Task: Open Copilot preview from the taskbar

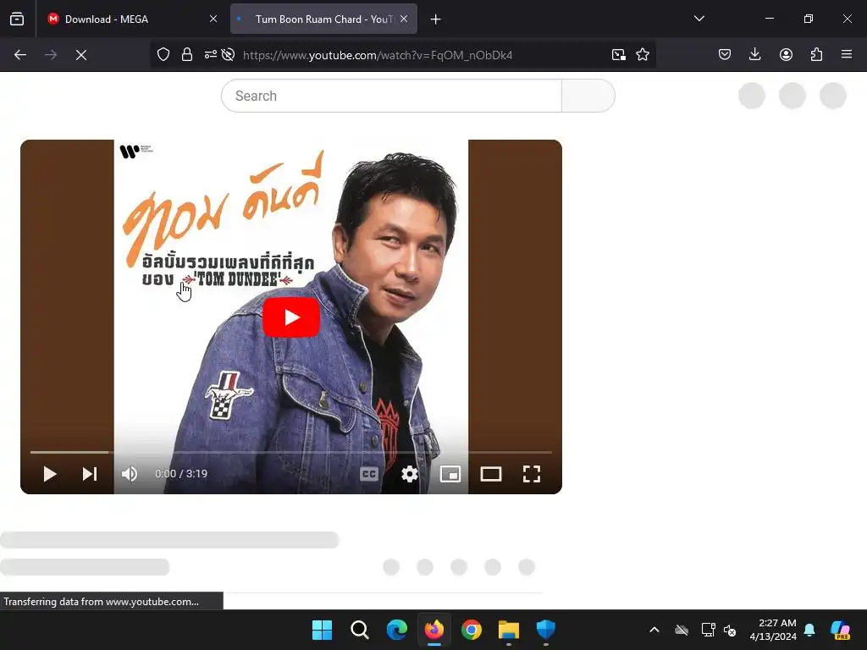Action: point(841,630)
